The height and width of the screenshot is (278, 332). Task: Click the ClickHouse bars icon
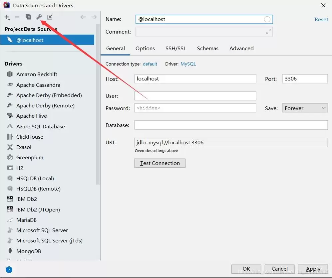(10, 137)
